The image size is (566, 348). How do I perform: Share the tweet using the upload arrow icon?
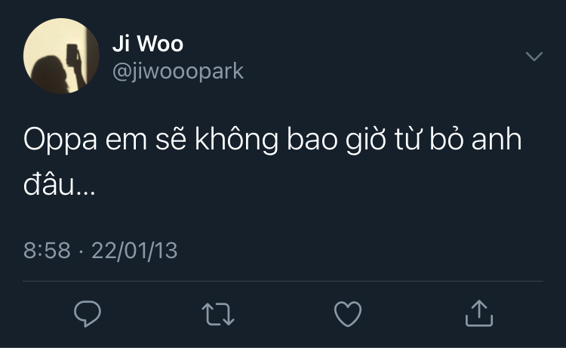click(479, 313)
